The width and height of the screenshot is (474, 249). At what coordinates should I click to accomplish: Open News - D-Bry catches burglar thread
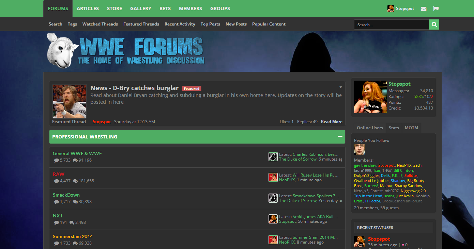pos(134,88)
